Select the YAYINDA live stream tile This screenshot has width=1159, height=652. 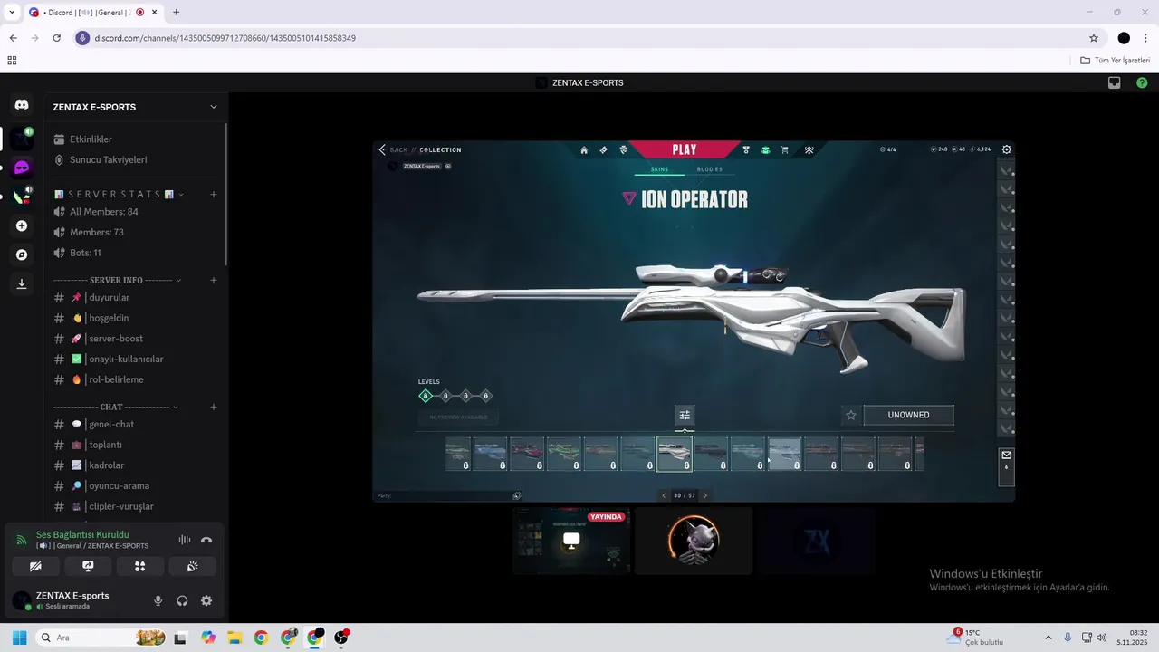coord(571,541)
